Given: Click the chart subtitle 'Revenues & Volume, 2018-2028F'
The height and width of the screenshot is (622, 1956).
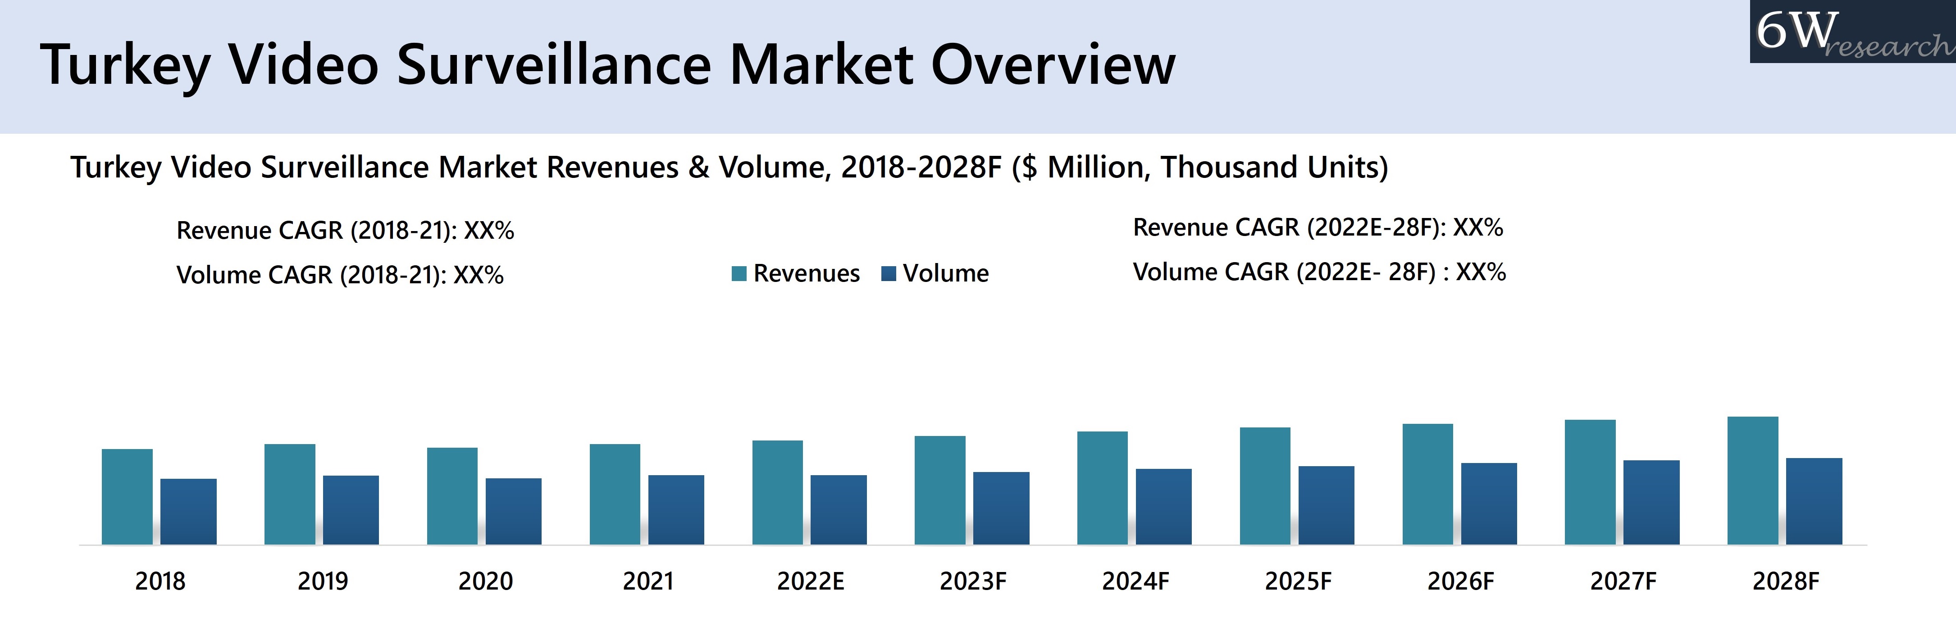Looking at the screenshot, I should [774, 167].
